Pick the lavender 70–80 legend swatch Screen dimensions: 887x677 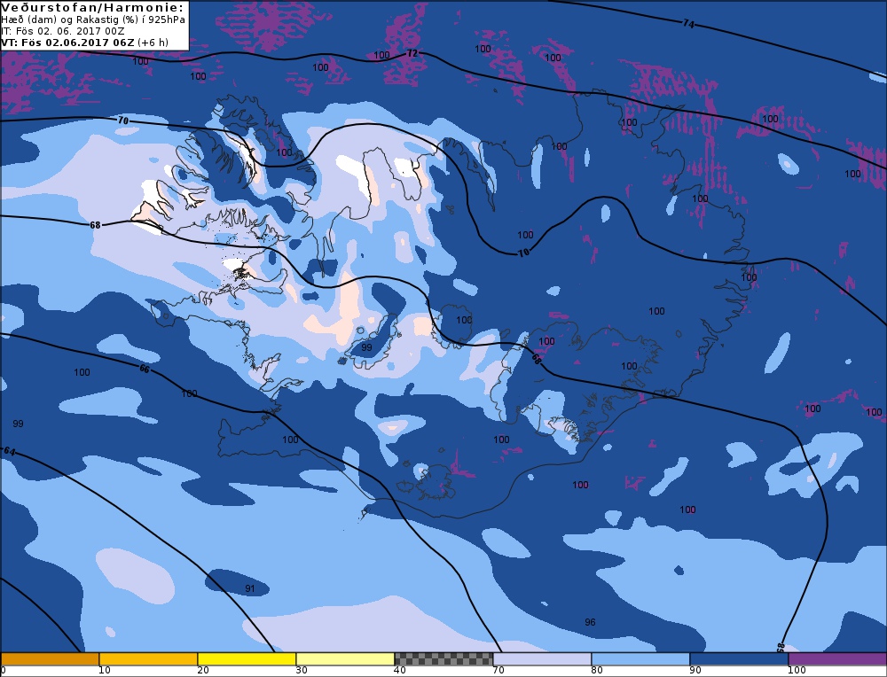point(542,659)
